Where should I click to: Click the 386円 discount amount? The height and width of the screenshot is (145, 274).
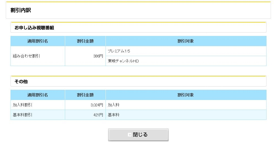[98, 56]
